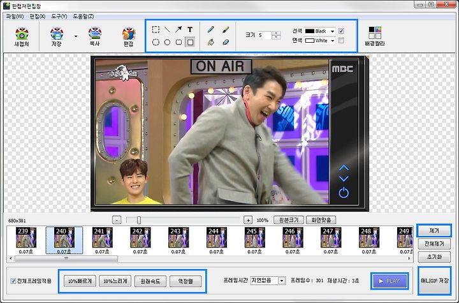
Task: Click the 복사 copy icon
Action: [95, 36]
